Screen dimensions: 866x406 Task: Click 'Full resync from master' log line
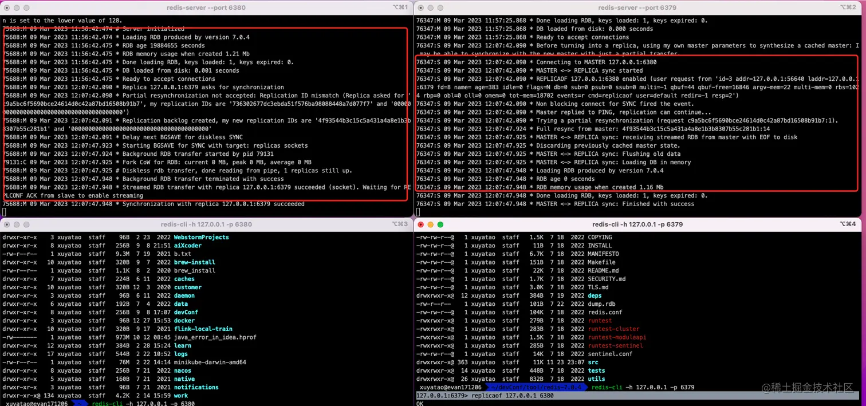click(593, 129)
